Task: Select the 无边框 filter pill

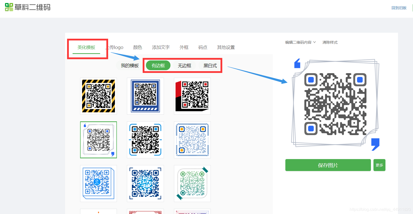Action: click(184, 66)
